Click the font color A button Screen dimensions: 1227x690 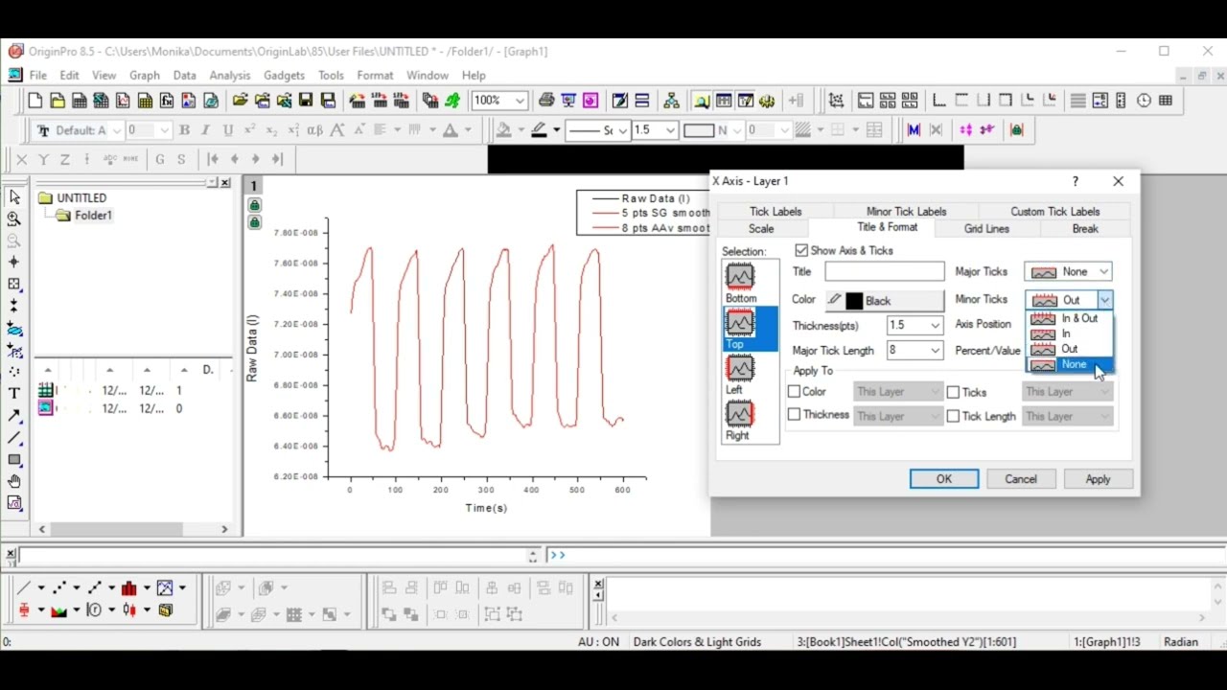click(x=451, y=130)
